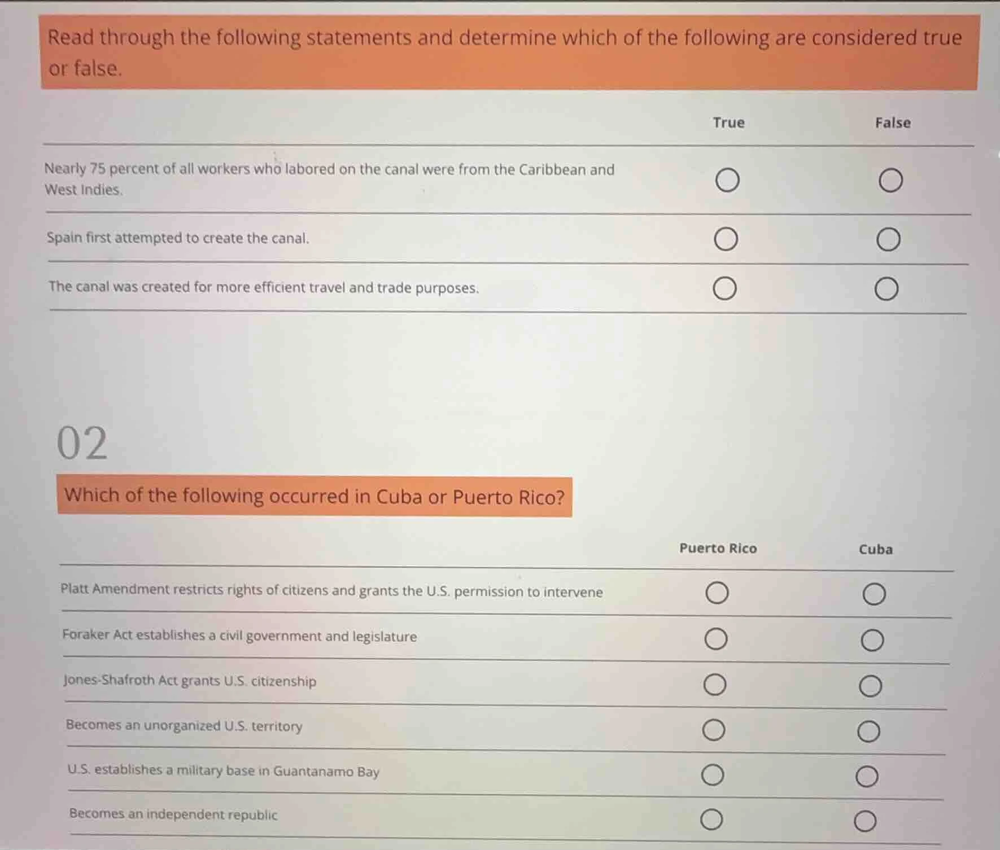This screenshot has height=850, width=1000.
Task: Select True for Spain first attempted canal
Action: [726, 239]
